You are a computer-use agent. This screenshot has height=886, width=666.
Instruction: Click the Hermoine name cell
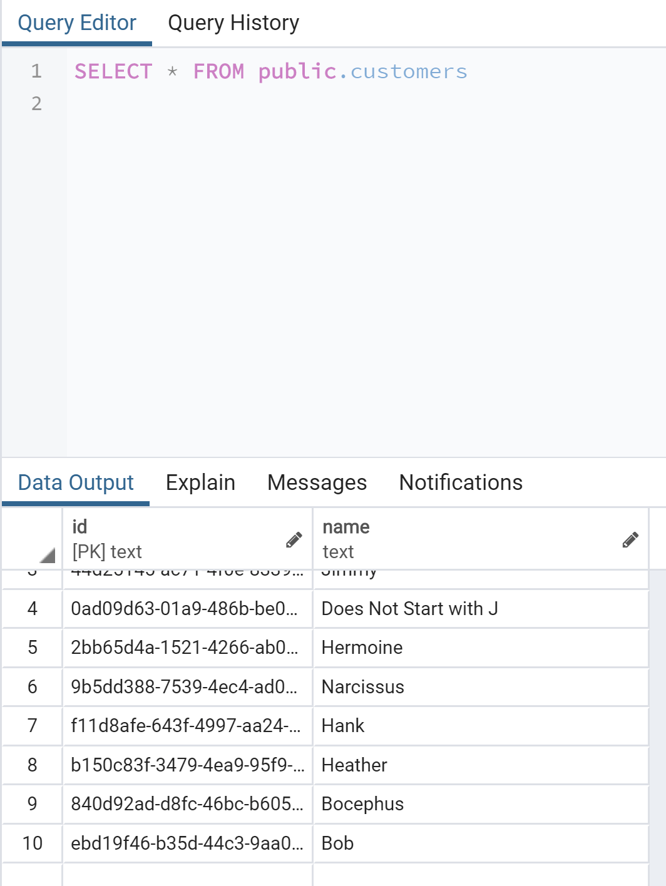480,648
